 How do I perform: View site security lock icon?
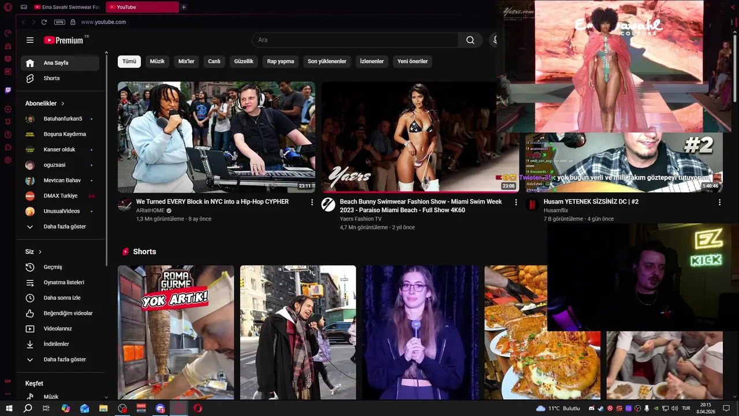pos(73,22)
